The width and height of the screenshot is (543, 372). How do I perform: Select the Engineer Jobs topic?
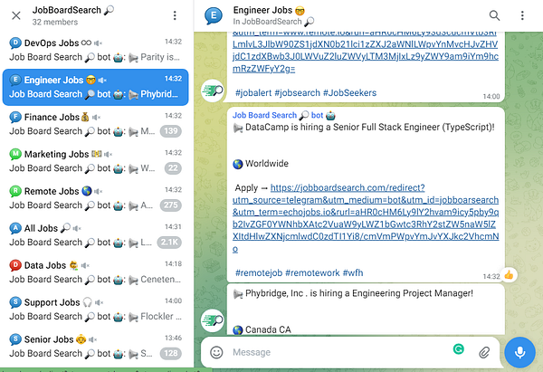[96, 87]
